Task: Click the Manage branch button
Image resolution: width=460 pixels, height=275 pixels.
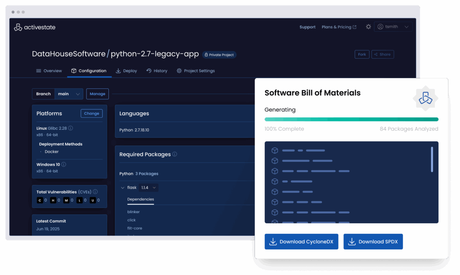Action: [97, 94]
